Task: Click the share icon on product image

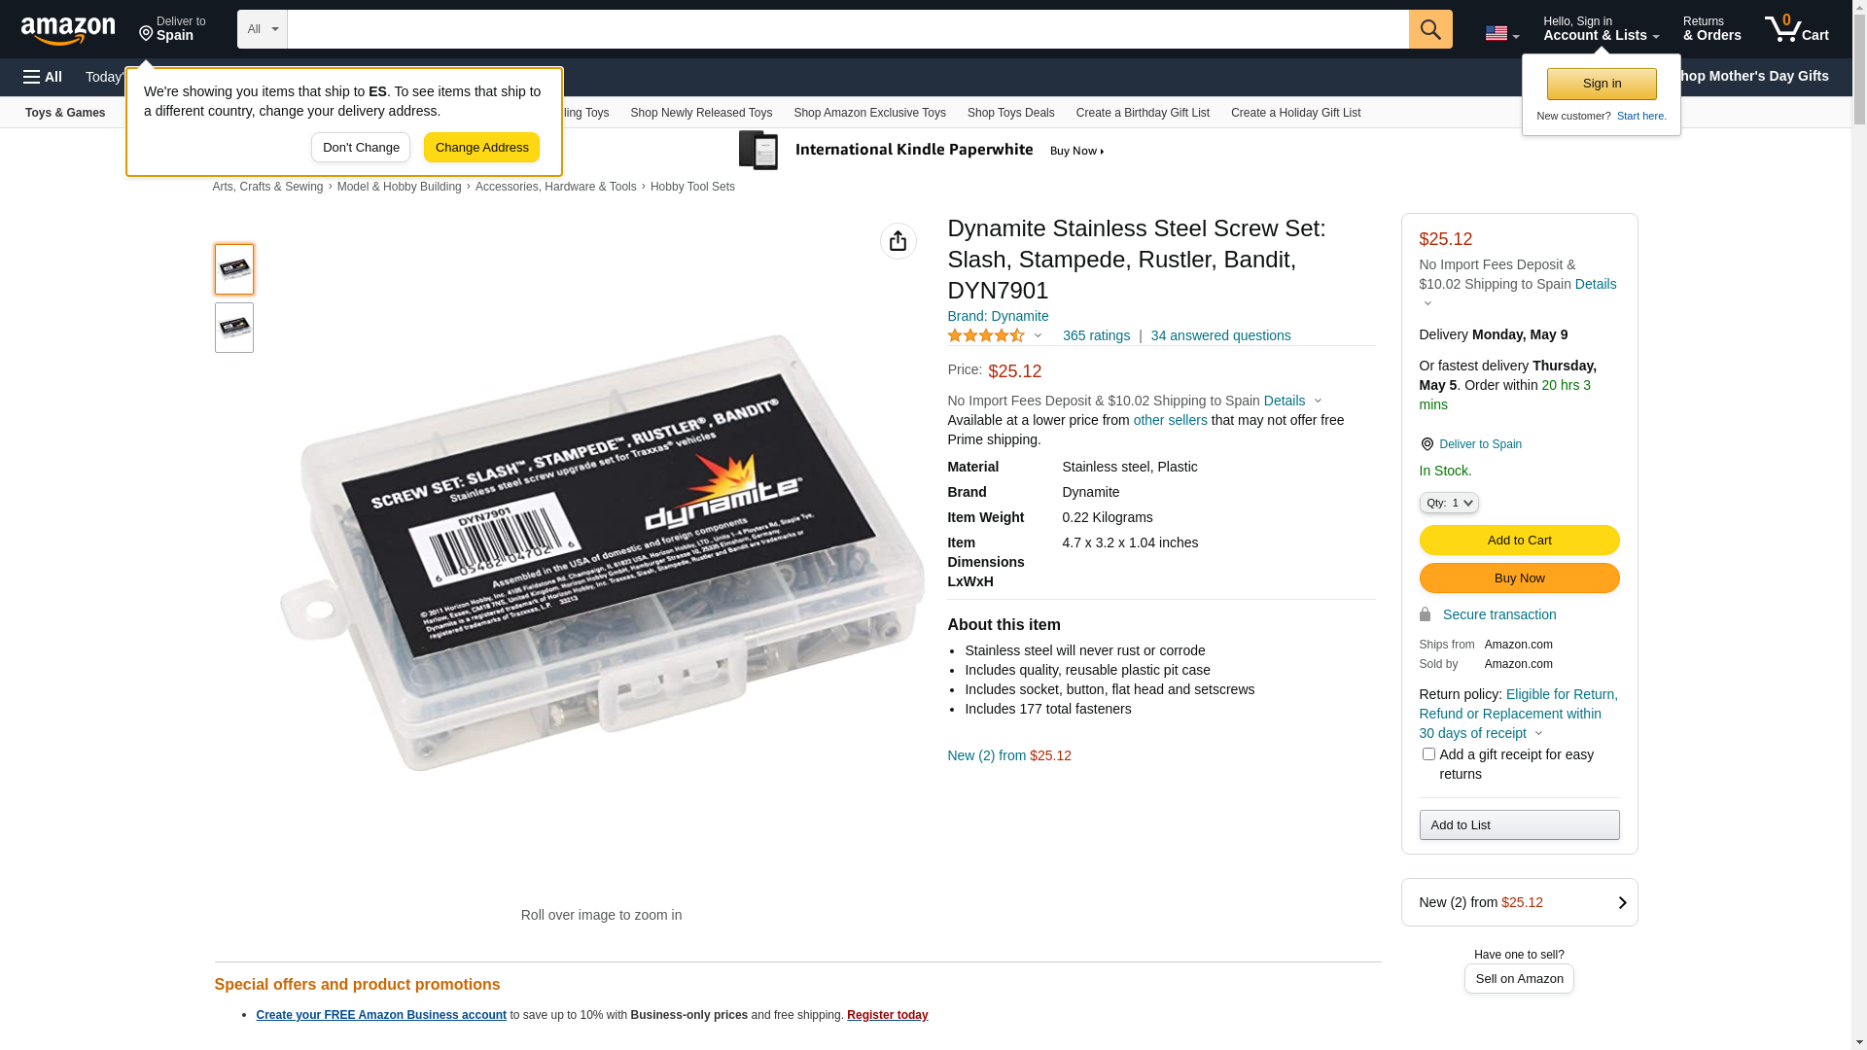Action: [898, 241]
